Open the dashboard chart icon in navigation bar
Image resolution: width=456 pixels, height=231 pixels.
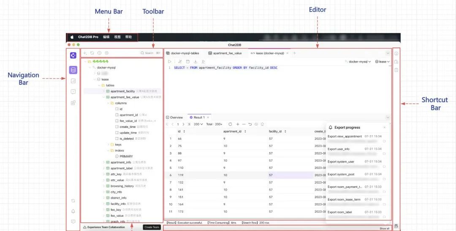tap(73, 81)
